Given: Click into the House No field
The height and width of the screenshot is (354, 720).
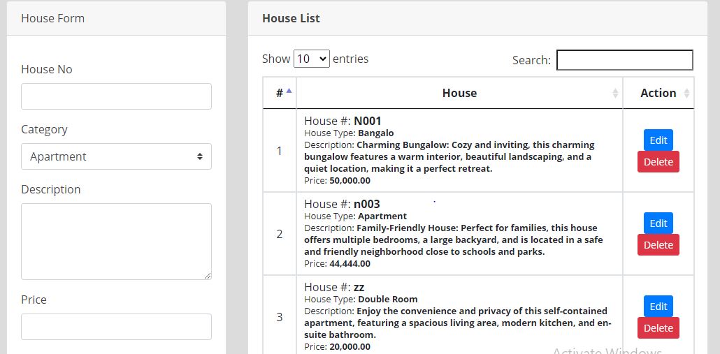Looking at the screenshot, I should [116, 96].
